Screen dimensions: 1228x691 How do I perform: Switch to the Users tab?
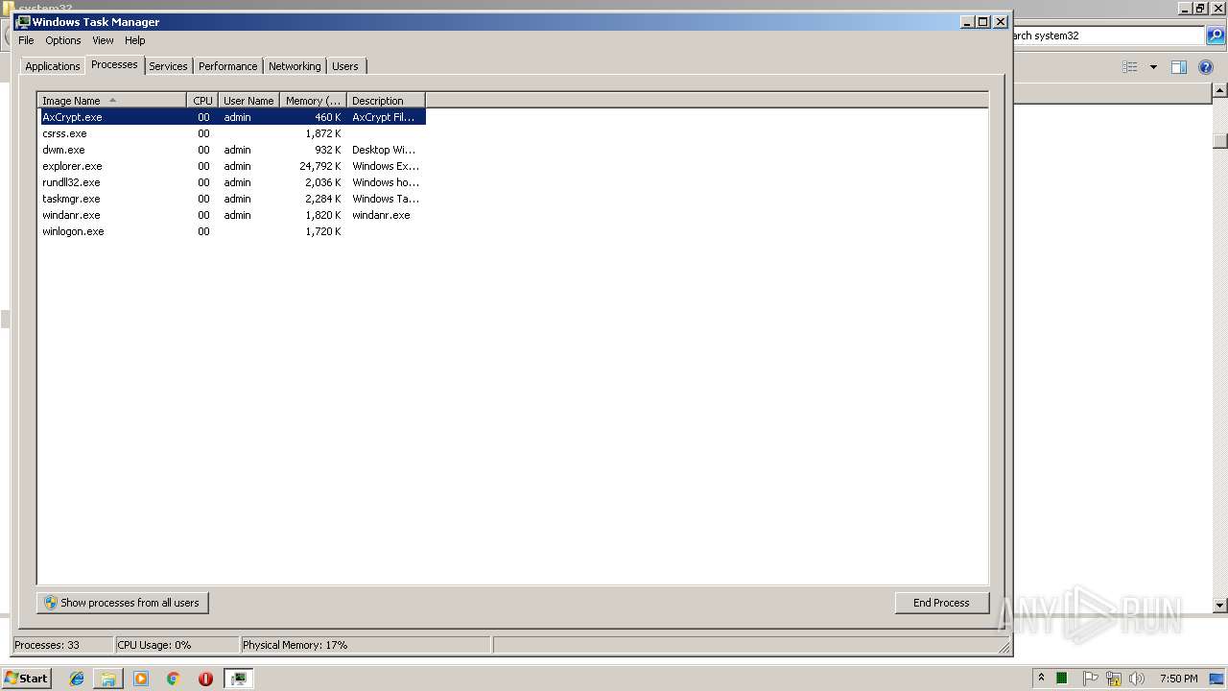coord(345,66)
